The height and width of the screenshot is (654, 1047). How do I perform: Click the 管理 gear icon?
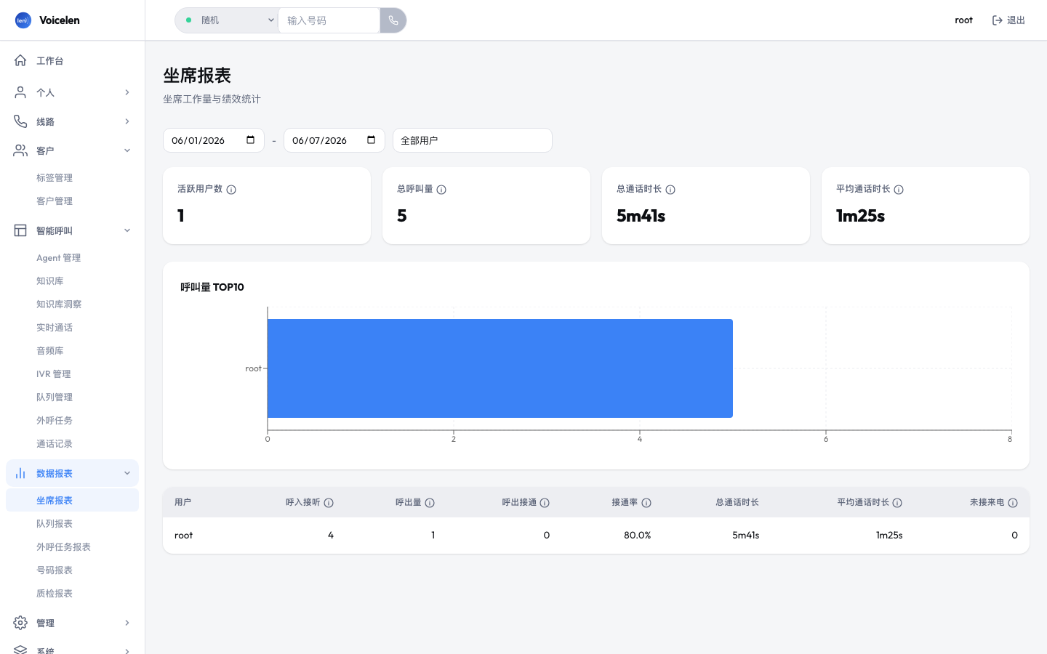[x=20, y=623]
